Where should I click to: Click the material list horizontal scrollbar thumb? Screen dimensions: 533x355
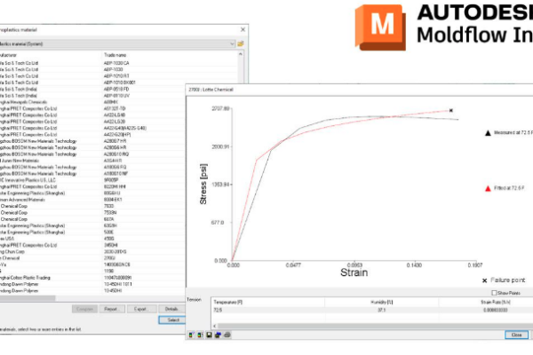point(28,298)
